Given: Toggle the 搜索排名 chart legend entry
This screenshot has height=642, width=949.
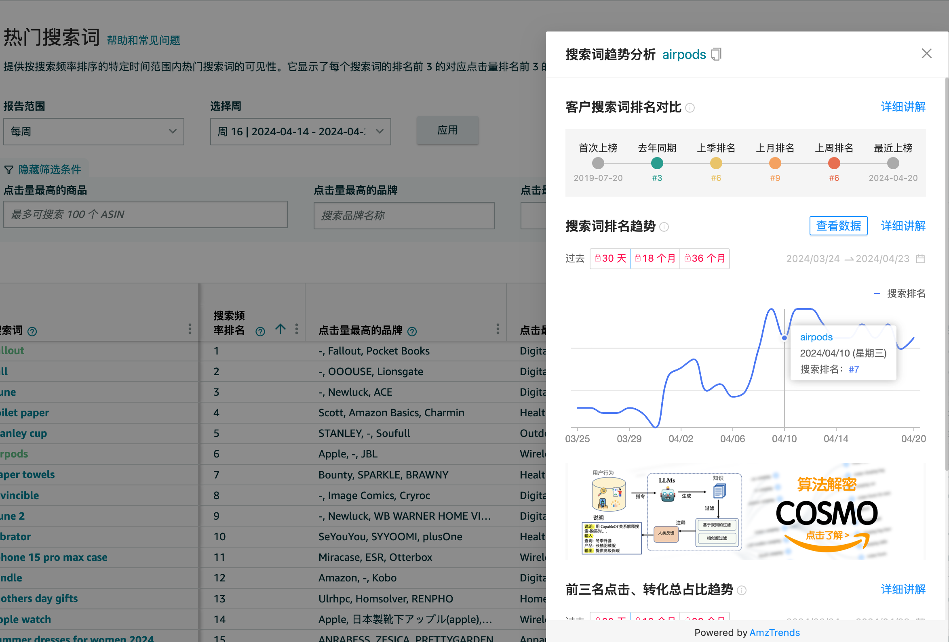Looking at the screenshot, I should [x=899, y=293].
